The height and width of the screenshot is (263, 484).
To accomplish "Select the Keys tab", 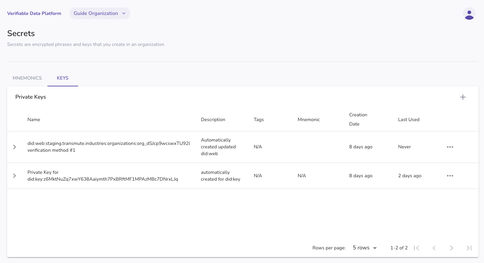I will click(63, 78).
